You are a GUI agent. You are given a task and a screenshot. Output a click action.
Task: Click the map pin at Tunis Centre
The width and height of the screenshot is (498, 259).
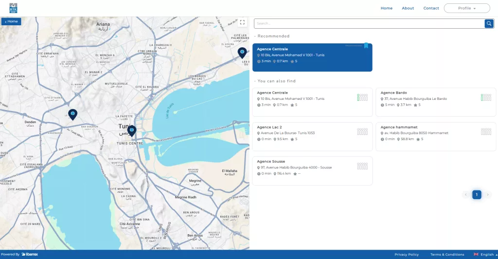132,130
